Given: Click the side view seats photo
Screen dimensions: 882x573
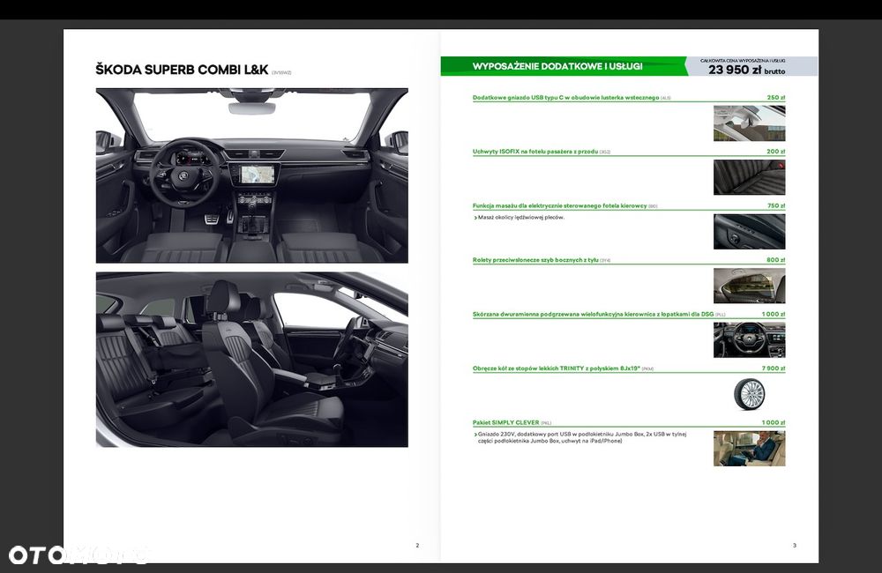Looking at the screenshot, I should (x=252, y=360).
